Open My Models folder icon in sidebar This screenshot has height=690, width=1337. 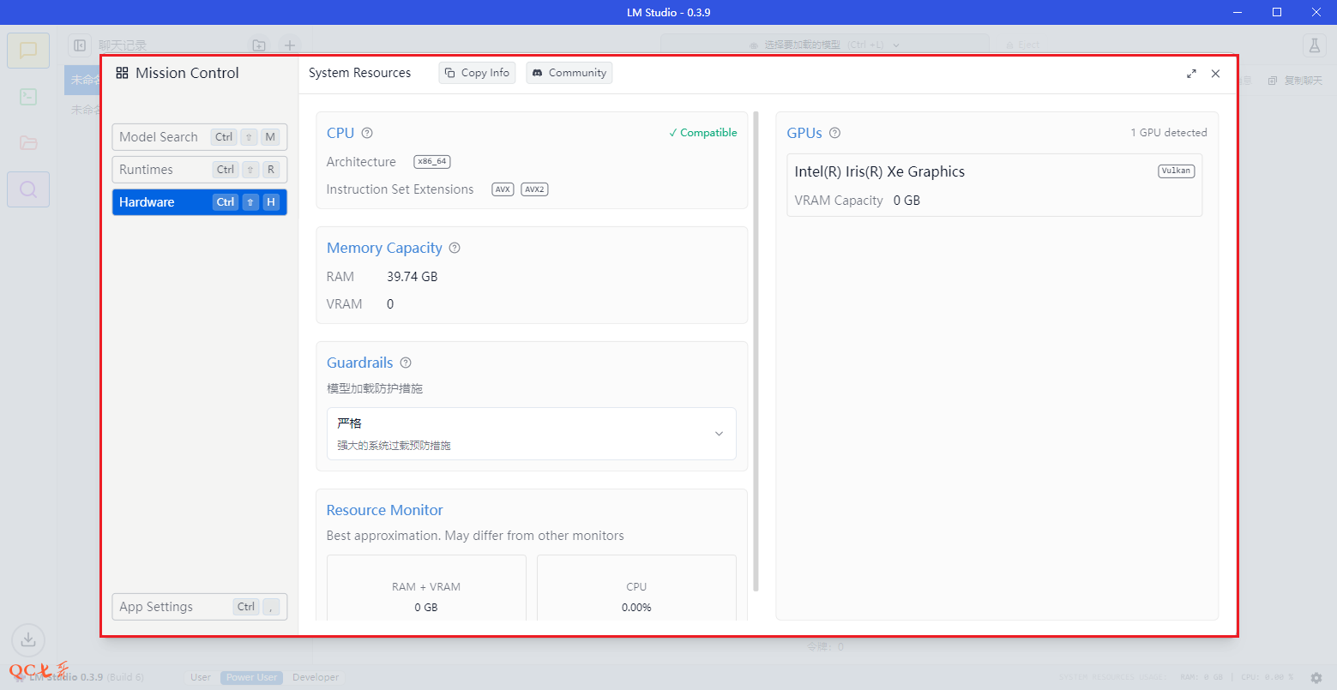pos(28,143)
